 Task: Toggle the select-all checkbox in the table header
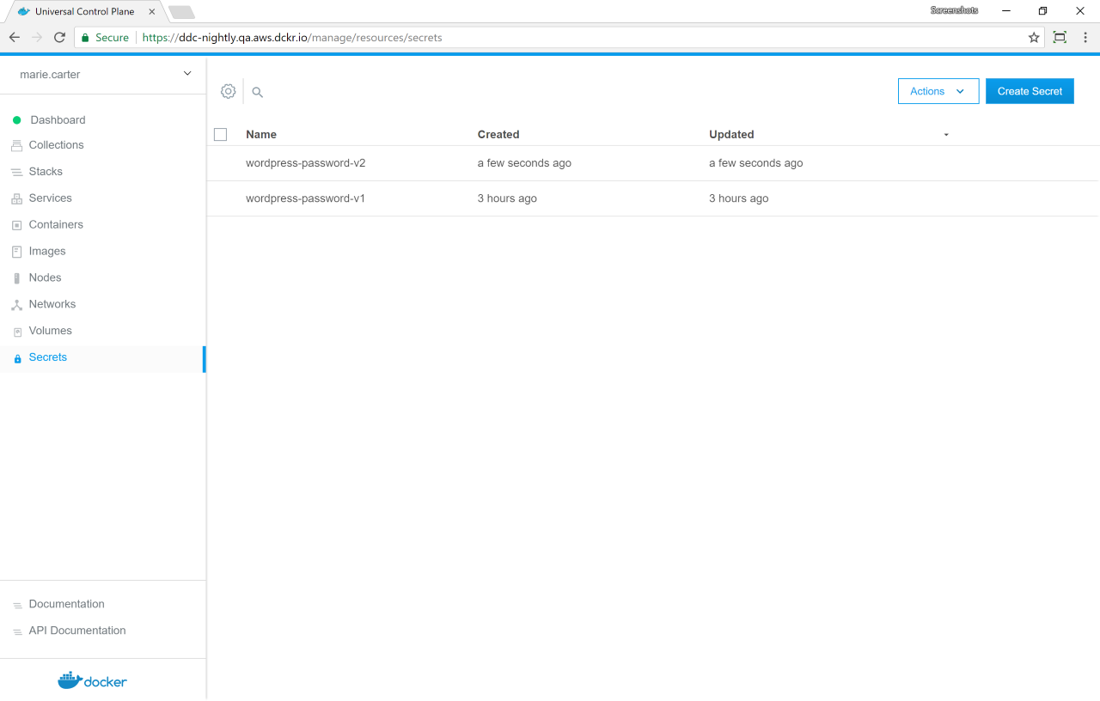click(220, 135)
